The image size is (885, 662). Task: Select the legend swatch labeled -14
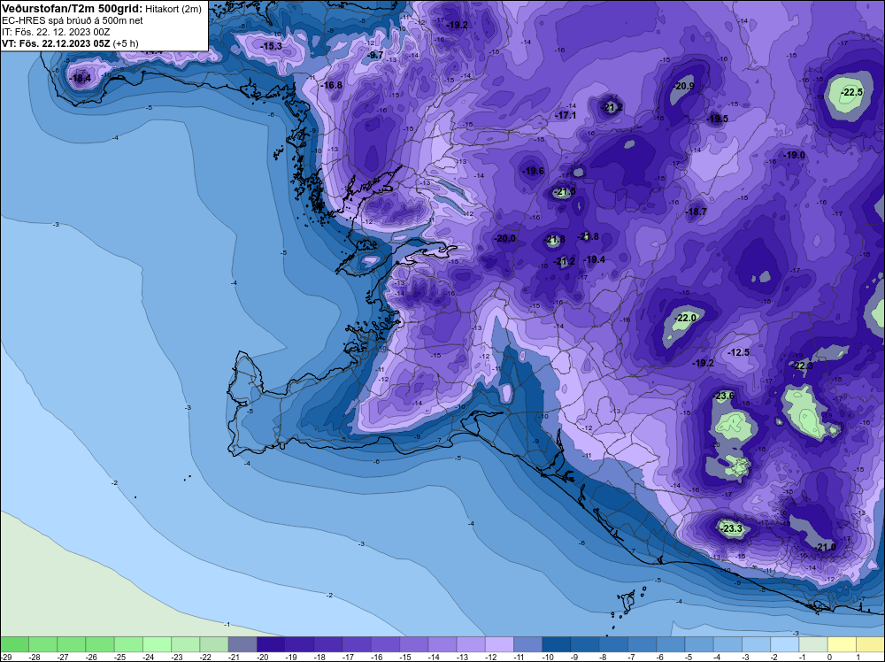click(x=442, y=644)
